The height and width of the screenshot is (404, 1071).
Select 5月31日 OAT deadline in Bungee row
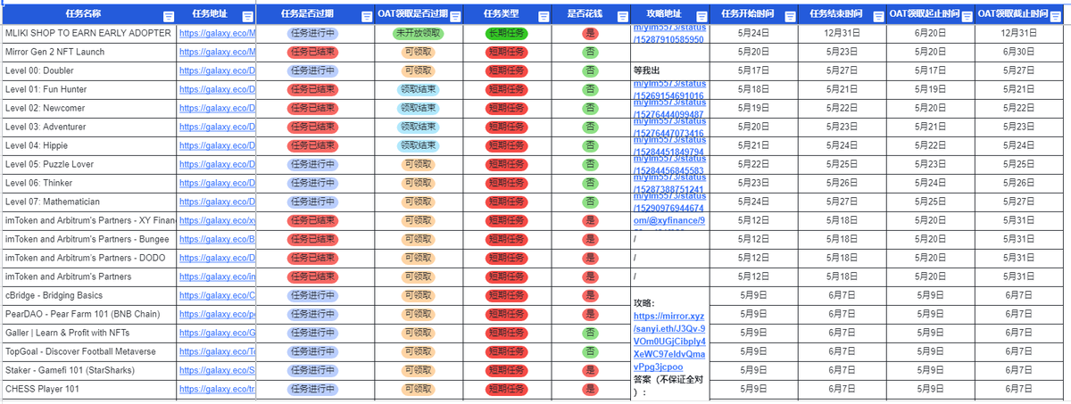point(1019,239)
